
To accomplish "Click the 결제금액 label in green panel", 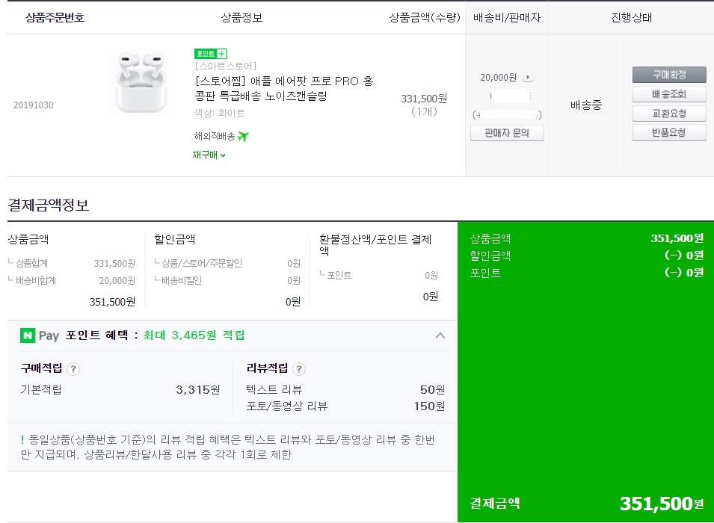I will click(x=495, y=504).
